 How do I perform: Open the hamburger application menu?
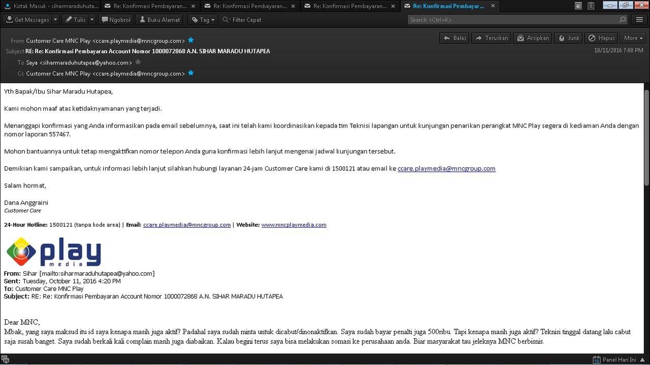[639, 20]
